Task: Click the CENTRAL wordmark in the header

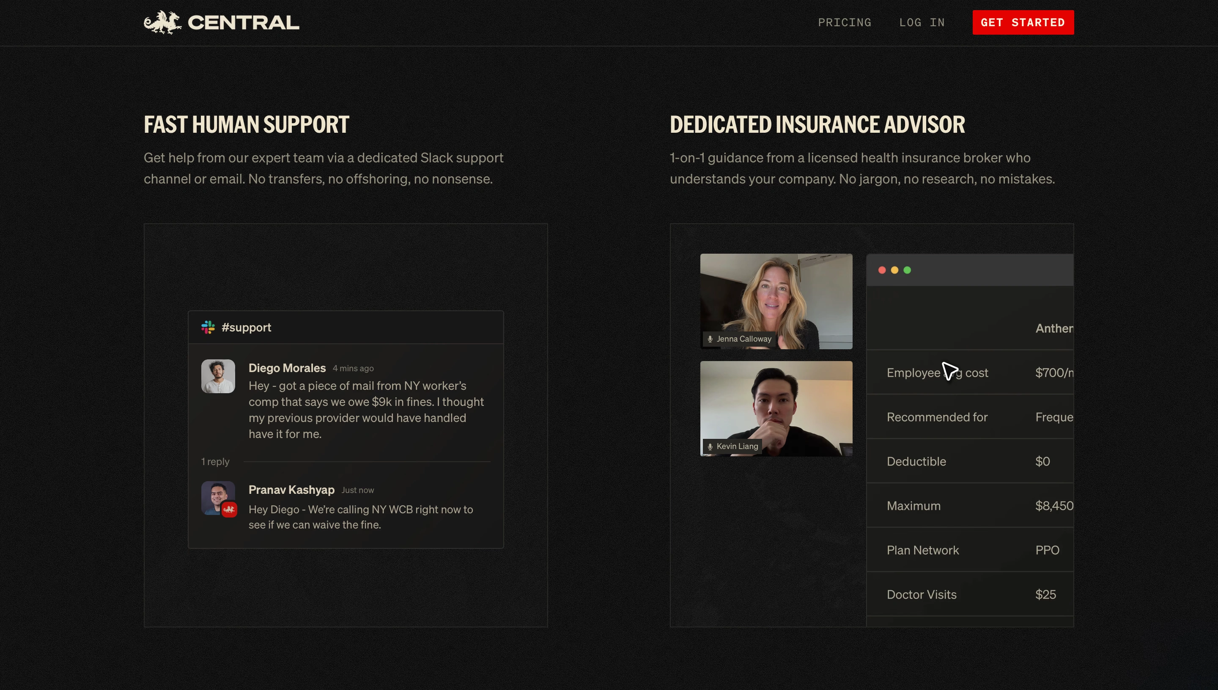Action: click(243, 22)
